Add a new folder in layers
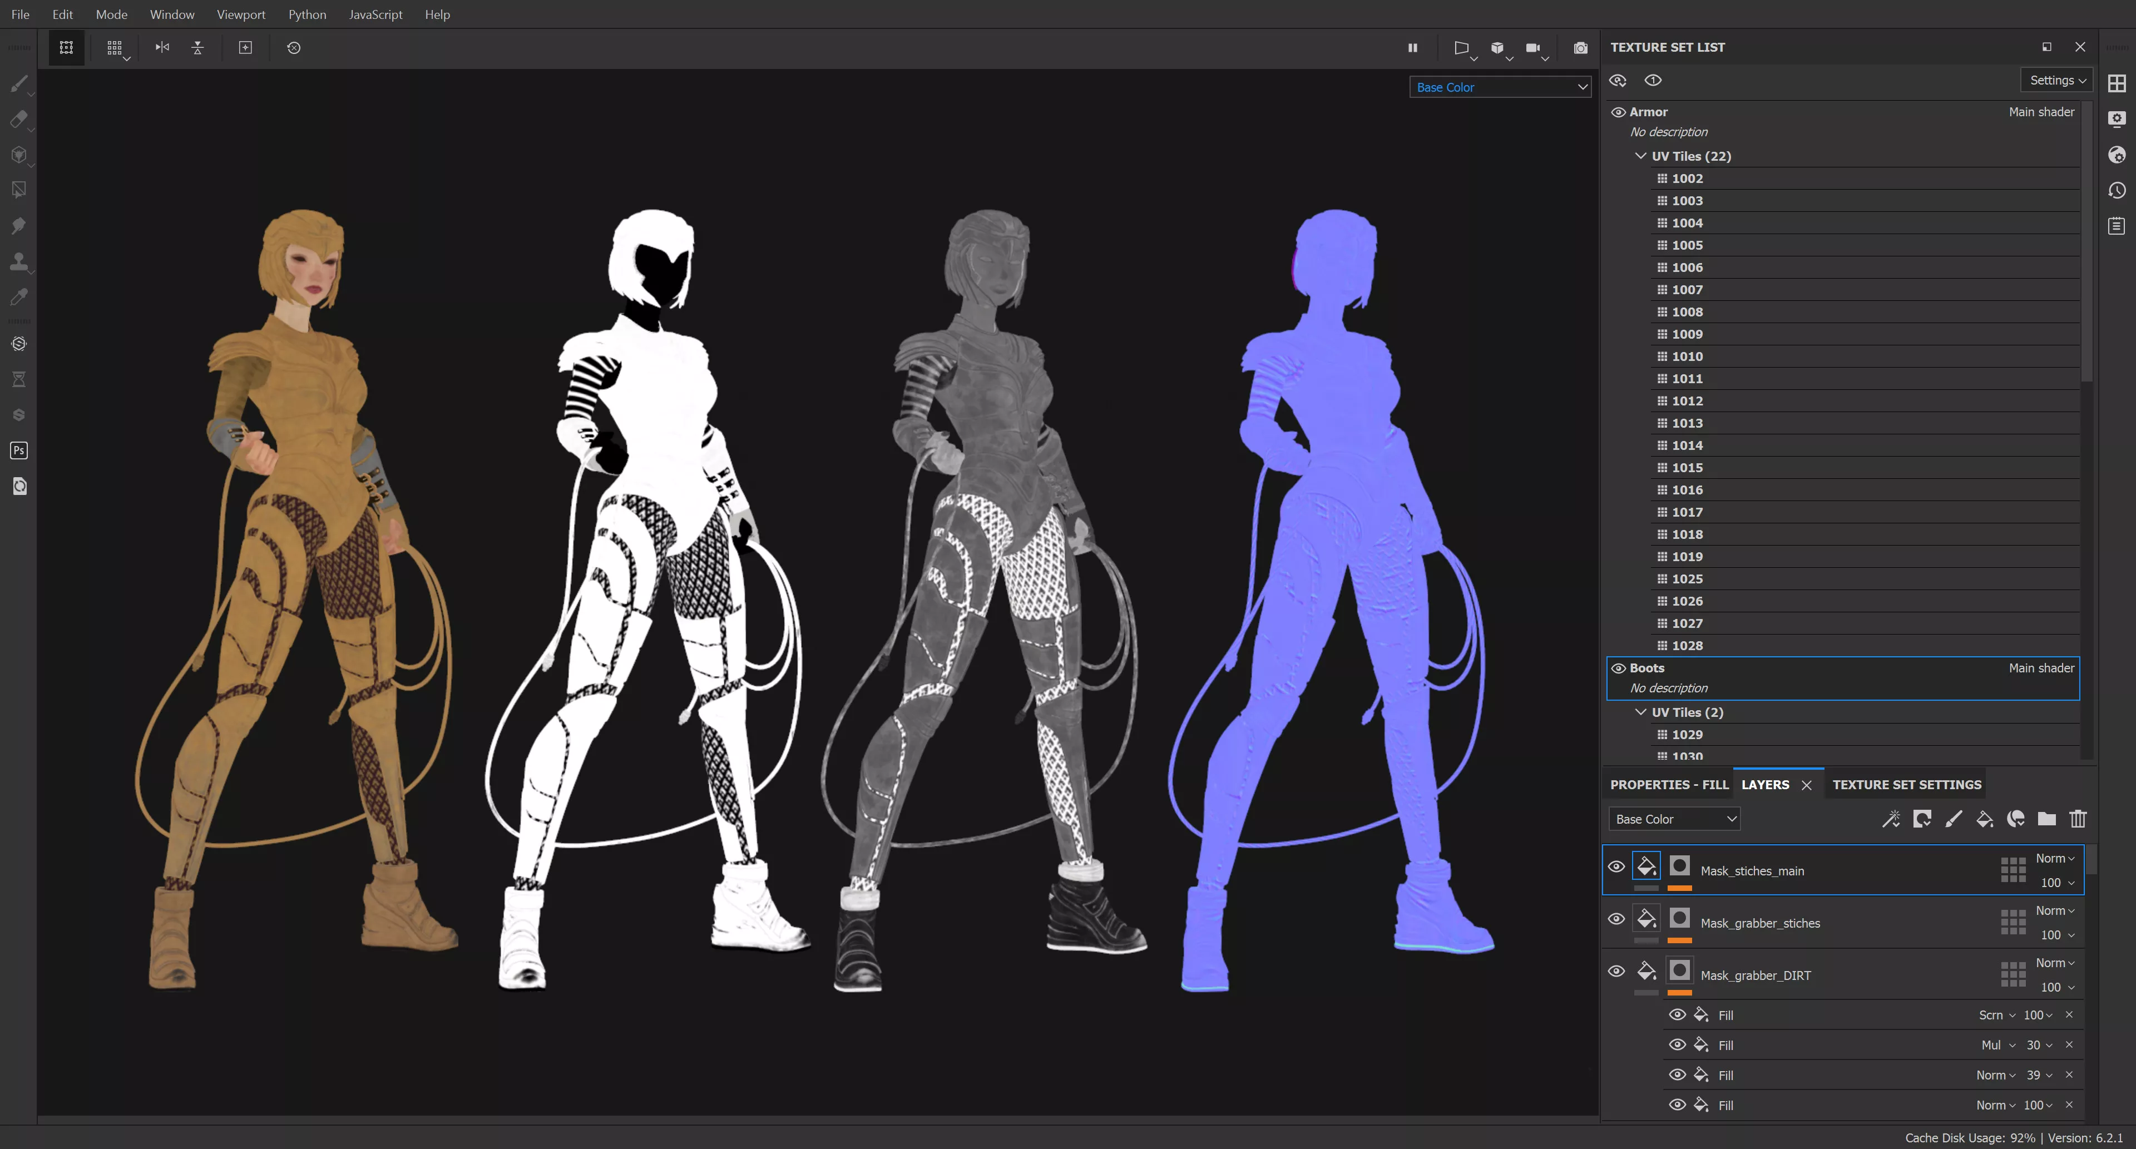 [x=2046, y=819]
